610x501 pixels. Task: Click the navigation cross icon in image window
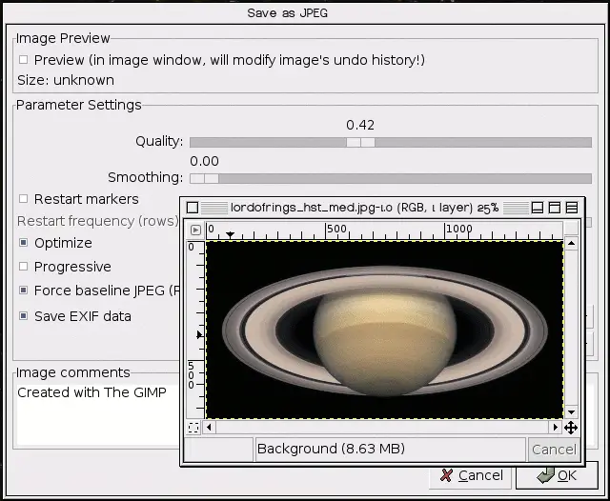[x=571, y=428]
